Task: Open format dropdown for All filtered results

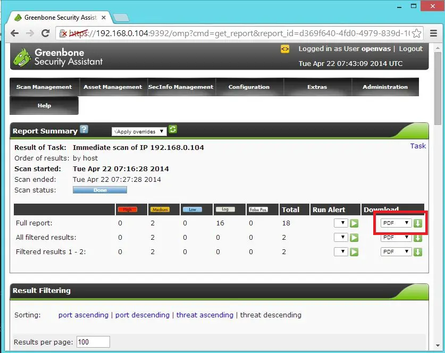Action: [396, 238]
